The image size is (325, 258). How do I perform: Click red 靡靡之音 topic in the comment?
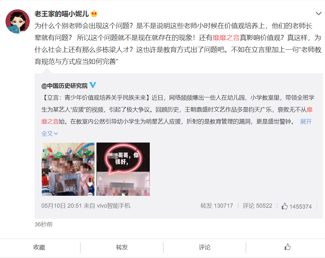(226, 38)
